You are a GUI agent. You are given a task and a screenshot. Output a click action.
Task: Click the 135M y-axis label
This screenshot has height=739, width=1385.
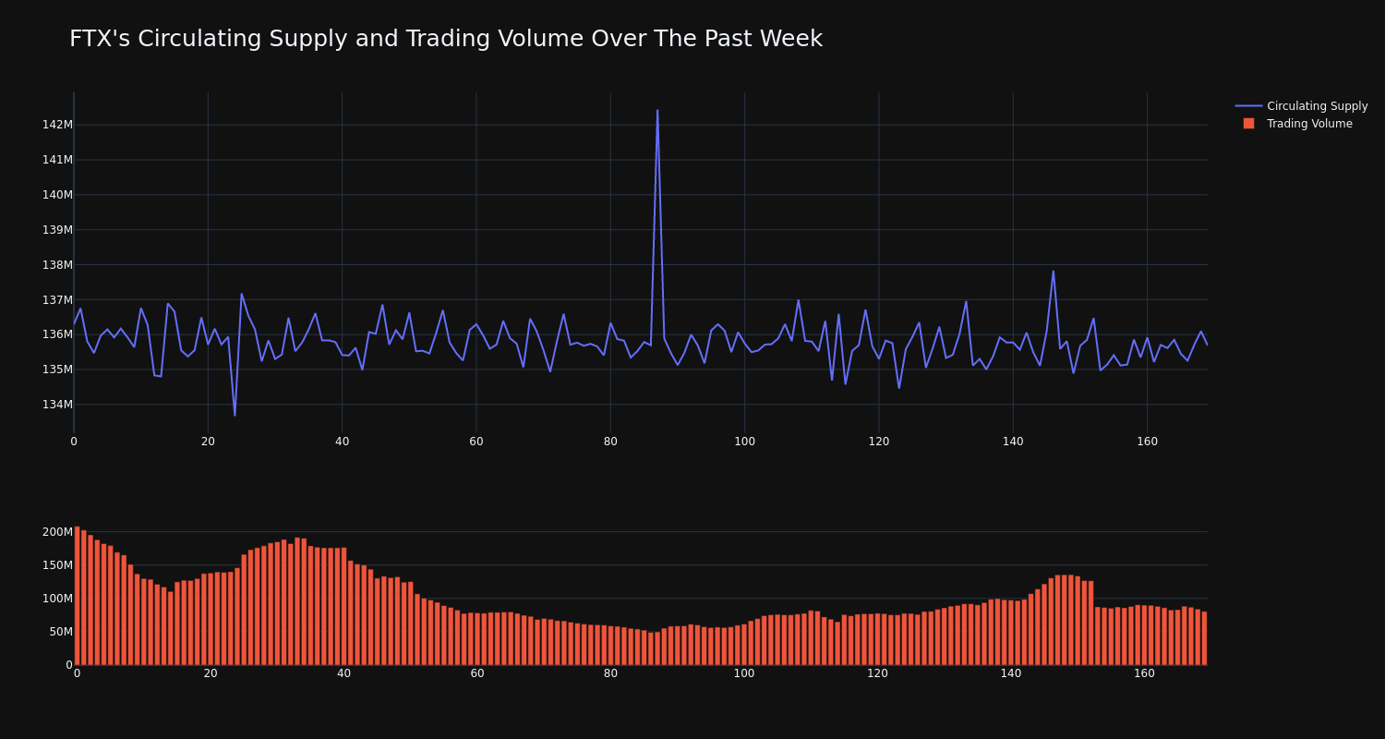coord(57,369)
